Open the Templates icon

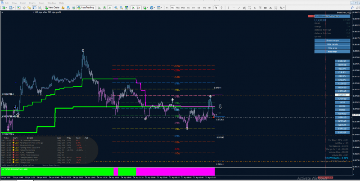click(158, 8)
